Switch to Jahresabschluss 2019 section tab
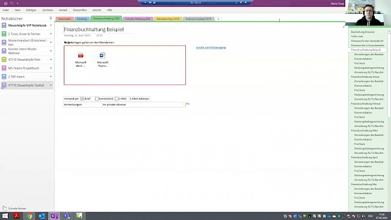Image resolution: width=391 pixels, height=220 pixels. pos(168,19)
